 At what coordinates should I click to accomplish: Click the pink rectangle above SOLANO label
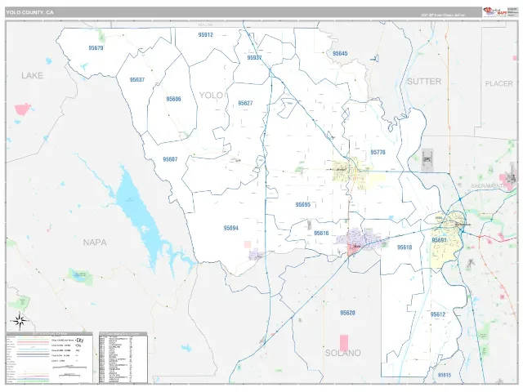(x=344, y=343)
